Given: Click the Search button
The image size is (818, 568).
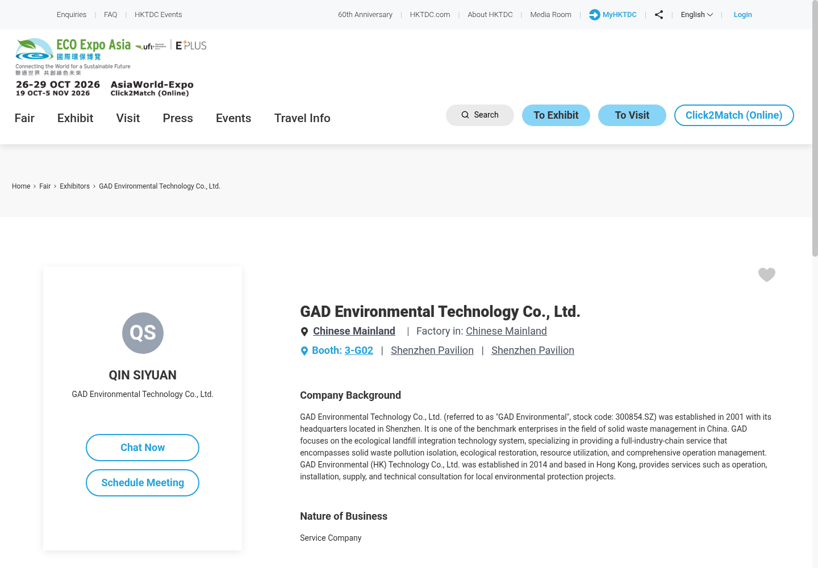Looking at the screenshot, I should (x=480, y=115).
